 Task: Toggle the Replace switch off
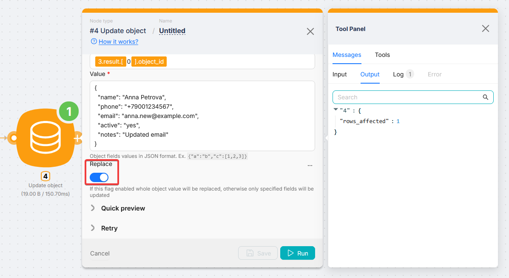[x=99, y=177]
